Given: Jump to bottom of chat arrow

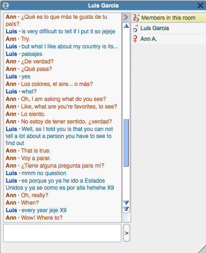Looking at the screenshot, I should click(x=126, y=209).
